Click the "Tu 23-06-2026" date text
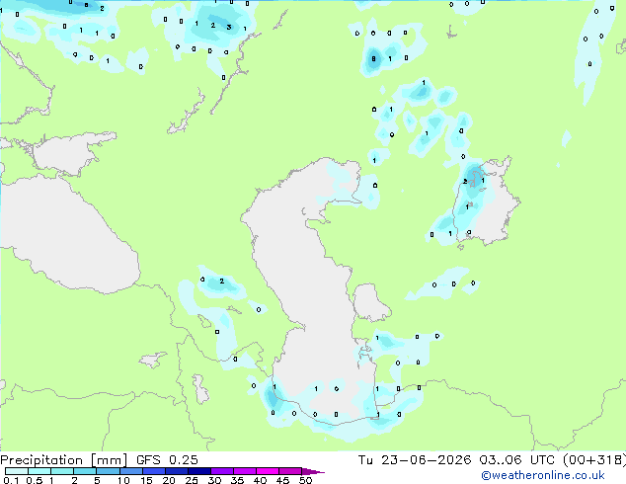 tap(415, 460)
